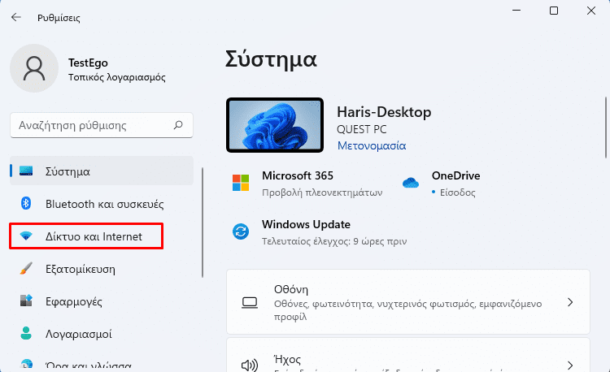Click the main content scrollbar
The image size is (610, 372).
[x=606, y=128]
